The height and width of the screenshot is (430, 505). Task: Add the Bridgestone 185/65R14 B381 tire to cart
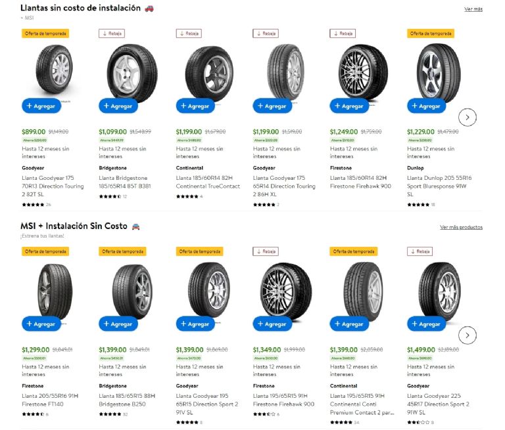coord(118,106)
